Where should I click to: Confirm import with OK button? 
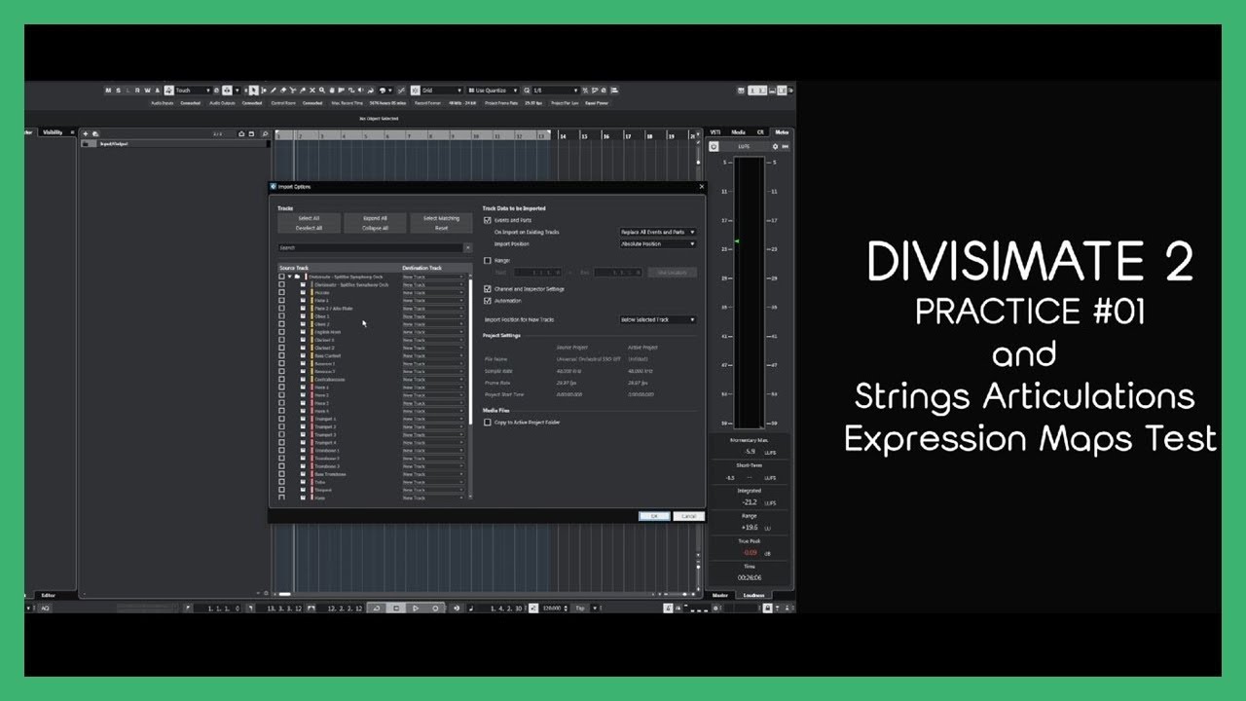(654, 516)
